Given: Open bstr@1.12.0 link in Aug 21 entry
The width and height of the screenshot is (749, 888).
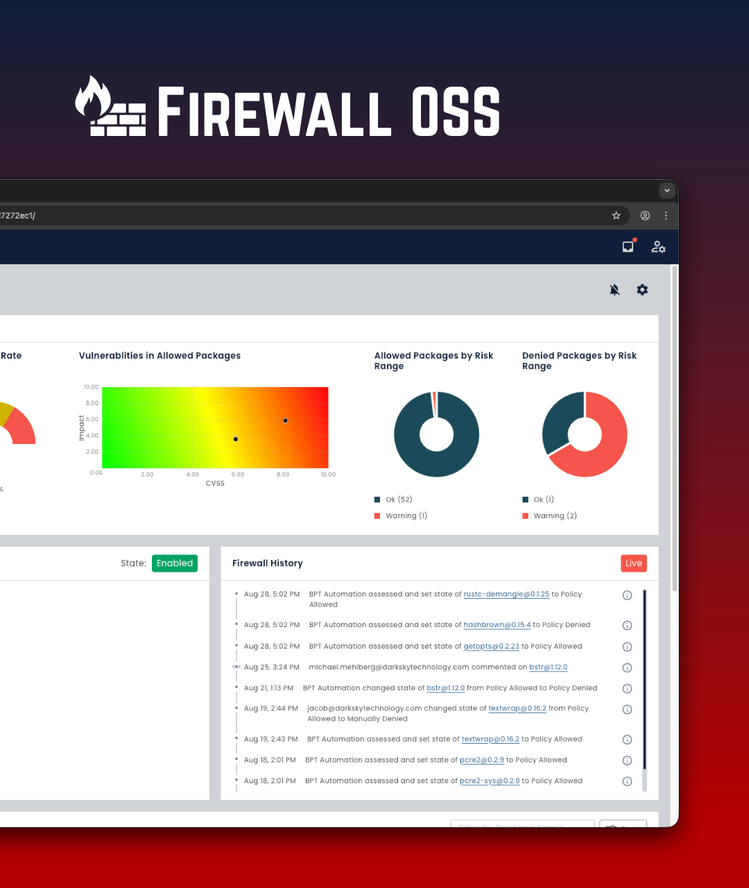Looking at the screenshot, I should click(446, 688).
